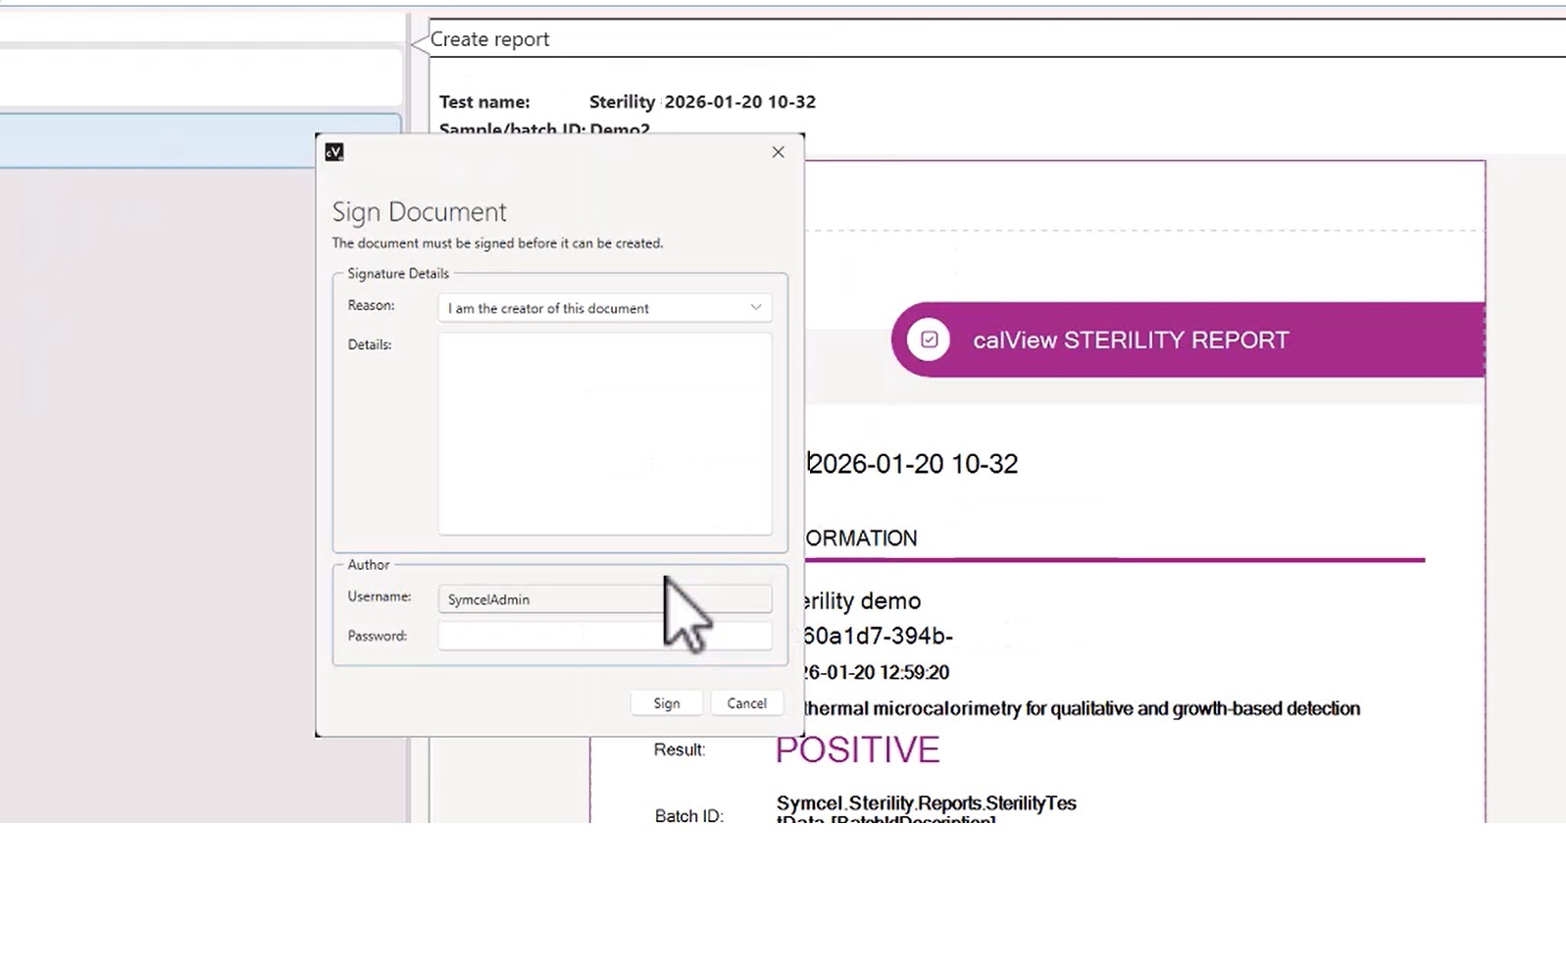Image resolution: width=1566 pixels, height=979 pixels.
Task: Click the Sign button
Action: point(667,703)
